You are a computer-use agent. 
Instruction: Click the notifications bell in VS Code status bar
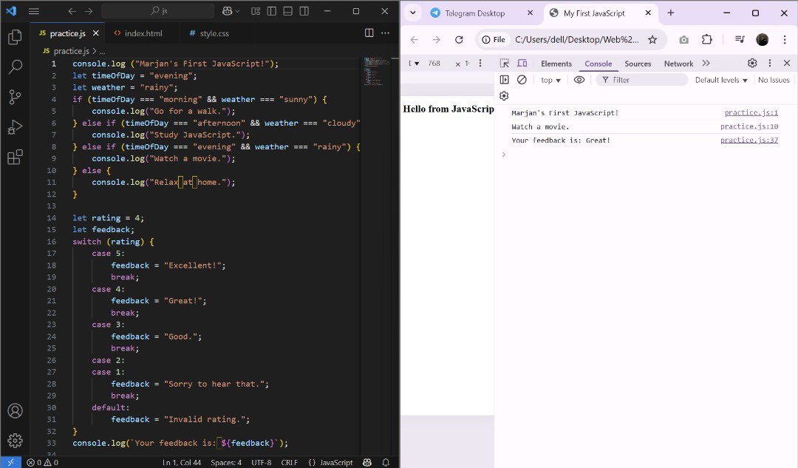click(385, 461)
